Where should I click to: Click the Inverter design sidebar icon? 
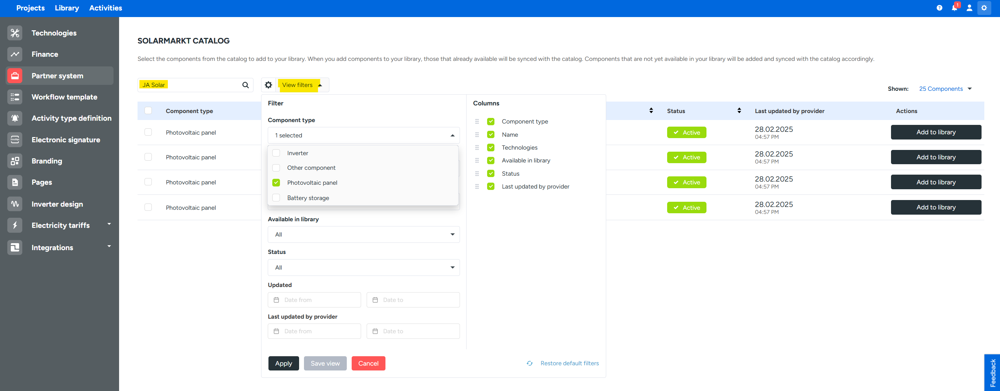(x=15, y=204)
